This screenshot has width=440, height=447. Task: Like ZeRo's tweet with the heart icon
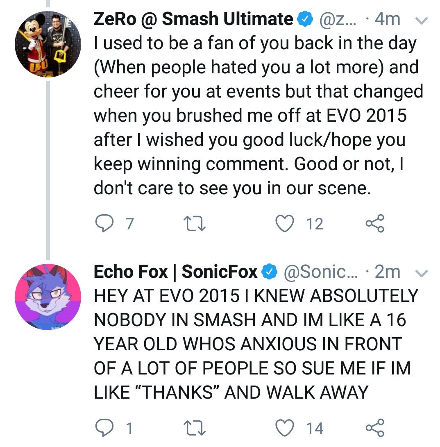(x=285, y=223)
